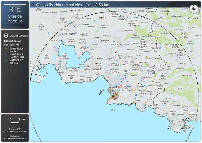Click the RTE Sites de Marseille title panel
The width and height of the screenshot is (202, 143).
[15, 15]
